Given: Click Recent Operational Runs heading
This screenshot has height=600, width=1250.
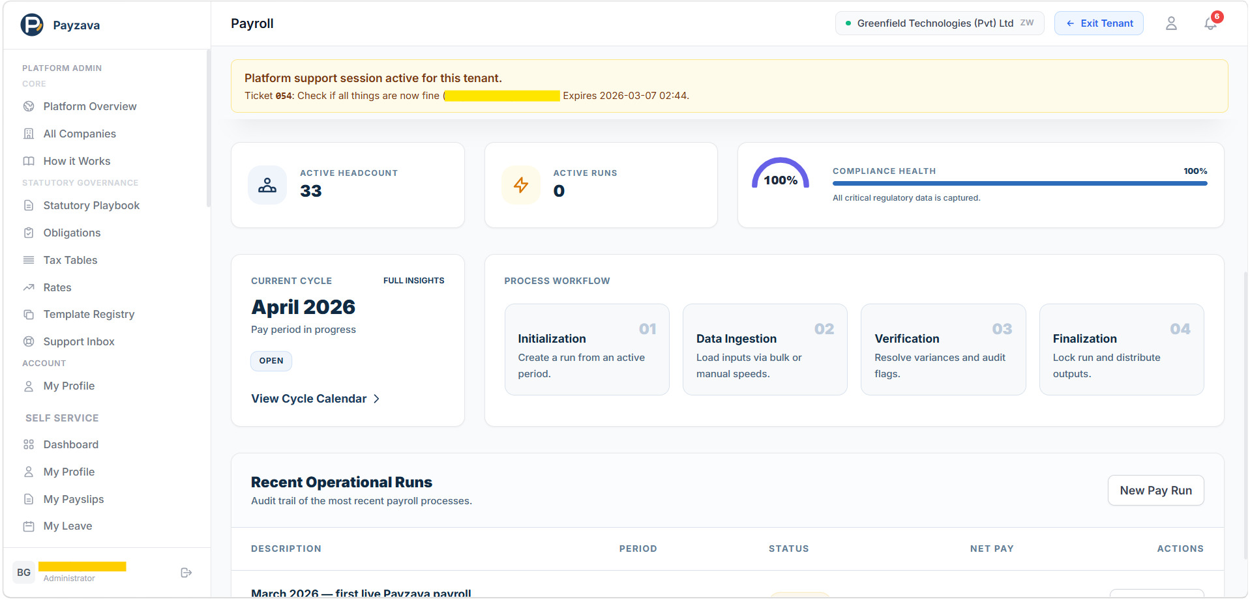Looking at the screenshot, I should [x=342, y=482].
